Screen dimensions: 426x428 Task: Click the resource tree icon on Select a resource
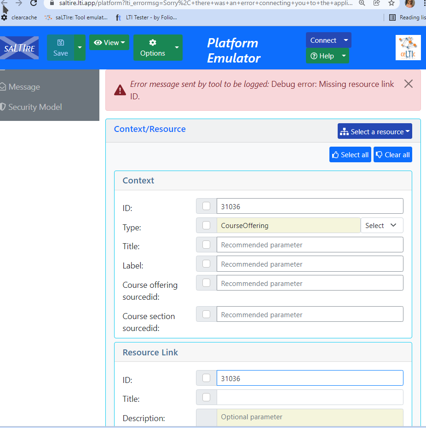(x=345, y=131)
